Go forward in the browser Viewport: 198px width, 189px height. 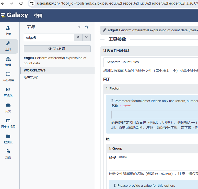(x=11, y=3)
